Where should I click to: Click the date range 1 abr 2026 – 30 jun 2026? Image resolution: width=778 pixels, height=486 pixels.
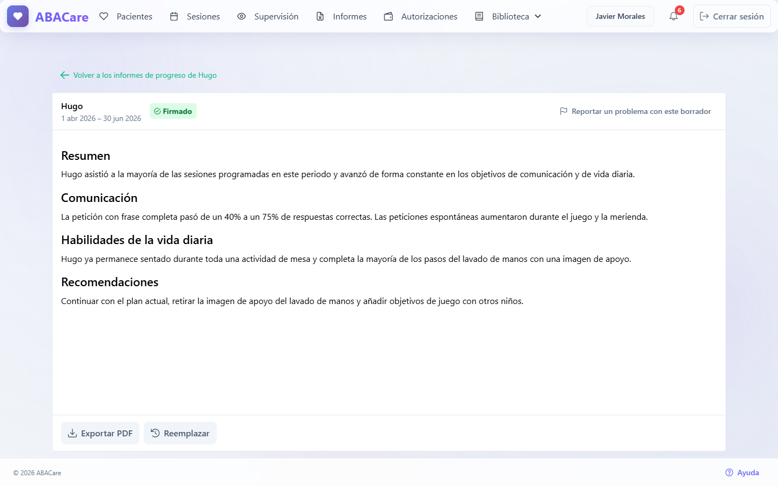(x=101, y=118)
